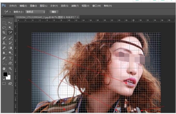Click the 清除 button in options bar
This screenshot has width=176, height=114.
point(54,12)
